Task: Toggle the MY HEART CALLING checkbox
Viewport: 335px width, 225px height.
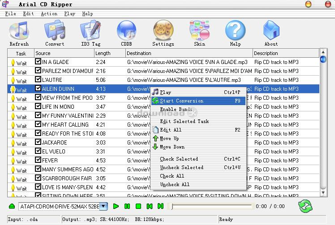Action: [x=38, y=124]
